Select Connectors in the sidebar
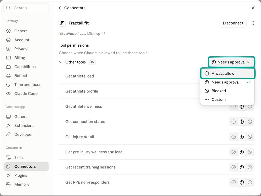261x196 pixels. point(26,166)
